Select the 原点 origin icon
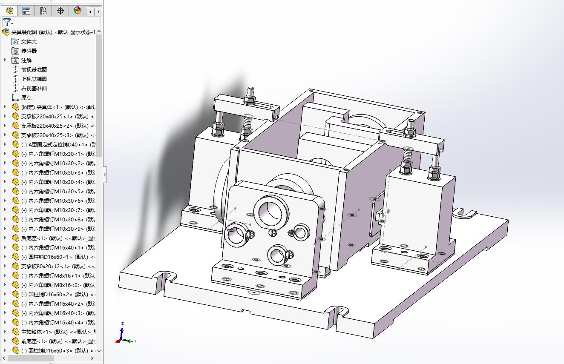Screen dimensions: 564x364 pos(15,97)
